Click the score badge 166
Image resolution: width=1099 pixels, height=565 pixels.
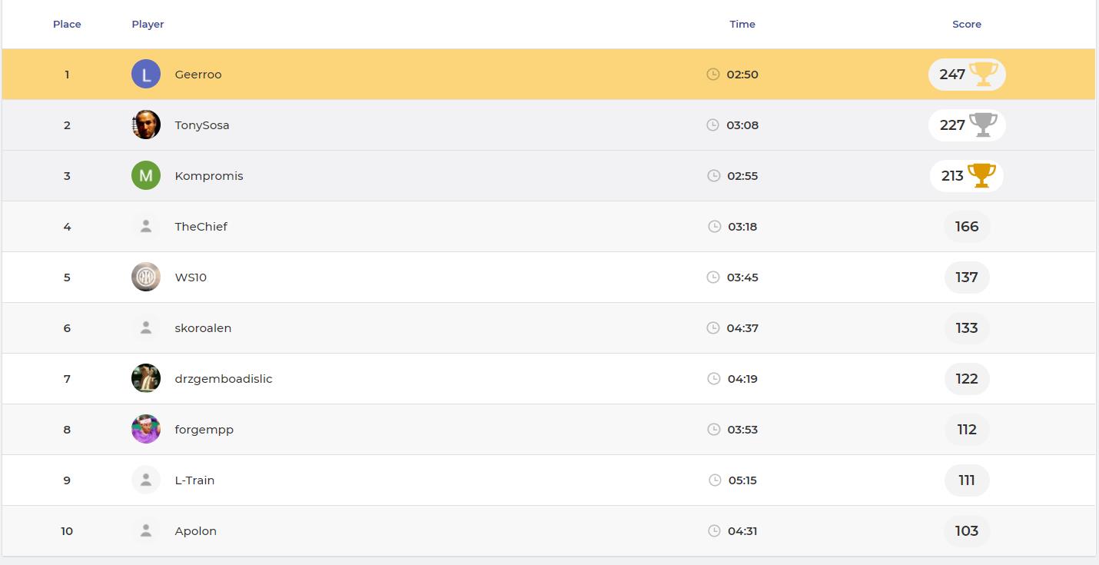coord(967,226)
